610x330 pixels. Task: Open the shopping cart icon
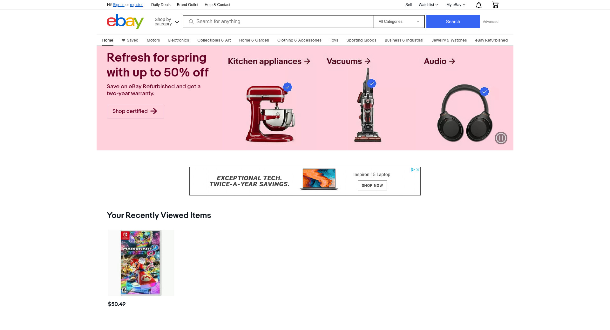click(x=495, y=5)
